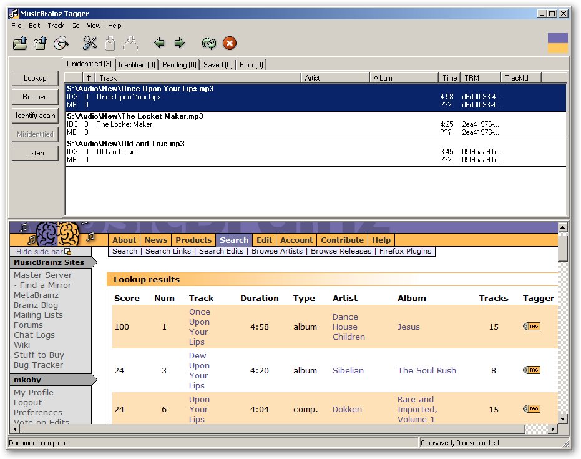Click the green back arrow
Viewport: 581px width, 459px height.
[x=159, y=43]
